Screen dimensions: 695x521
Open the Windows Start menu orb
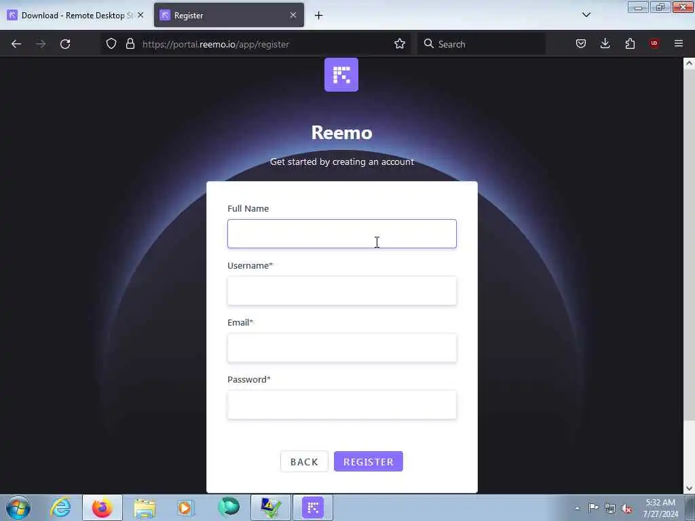coord(18,507)
